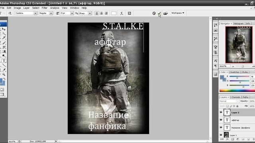Commit current text edits checkmark
This screenshot has height=143, width=255.
[159, 14]
